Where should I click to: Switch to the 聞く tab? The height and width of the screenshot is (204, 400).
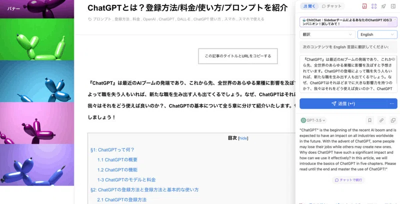point(309,6)
